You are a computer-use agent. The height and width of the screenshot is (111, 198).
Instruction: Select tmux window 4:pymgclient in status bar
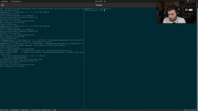[45, 110]
